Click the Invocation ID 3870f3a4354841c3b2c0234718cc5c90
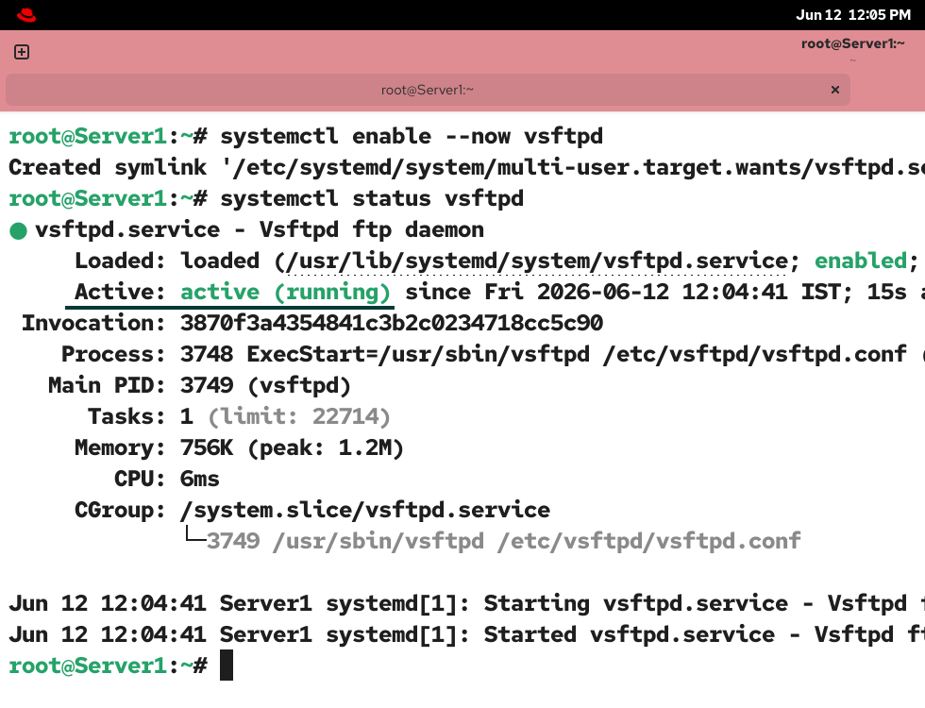This screenshot has width=925, height=708. 392,323
